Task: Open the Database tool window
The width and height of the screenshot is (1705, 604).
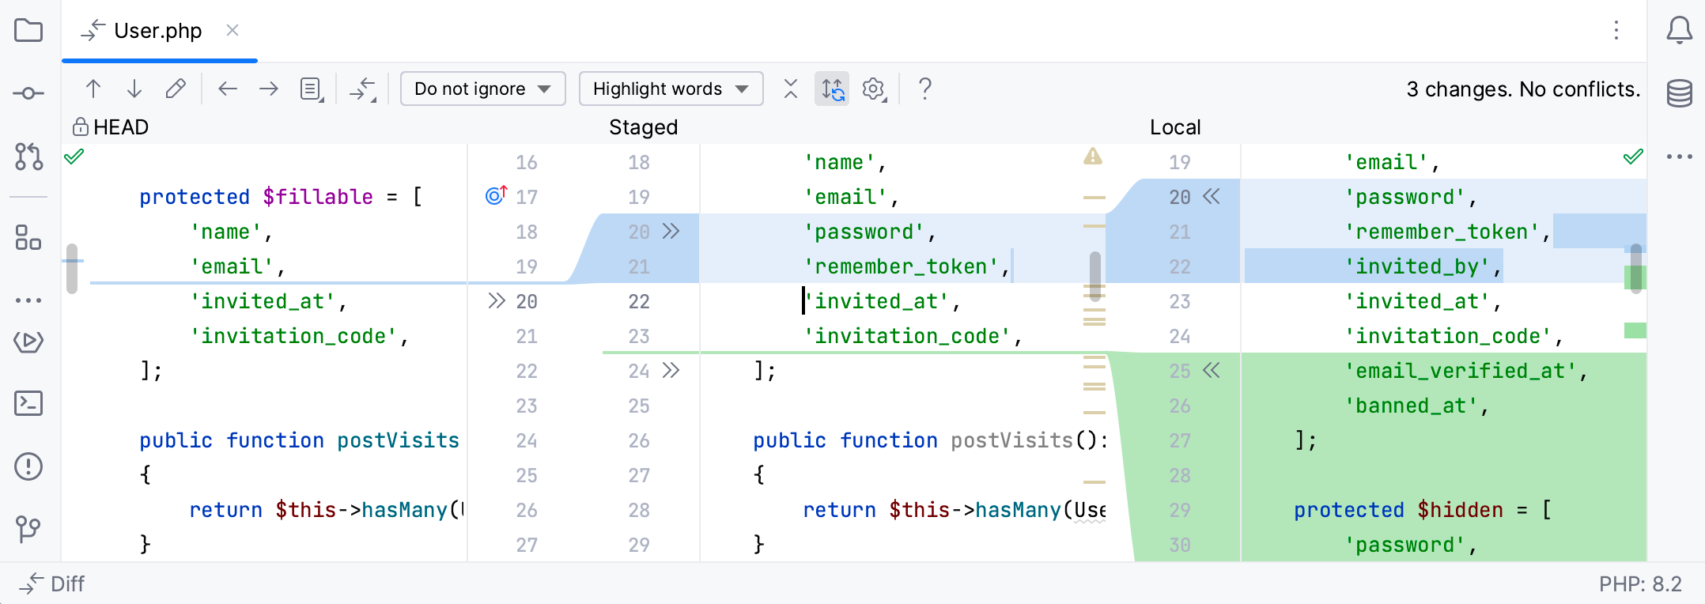Action: (1680, 93)
